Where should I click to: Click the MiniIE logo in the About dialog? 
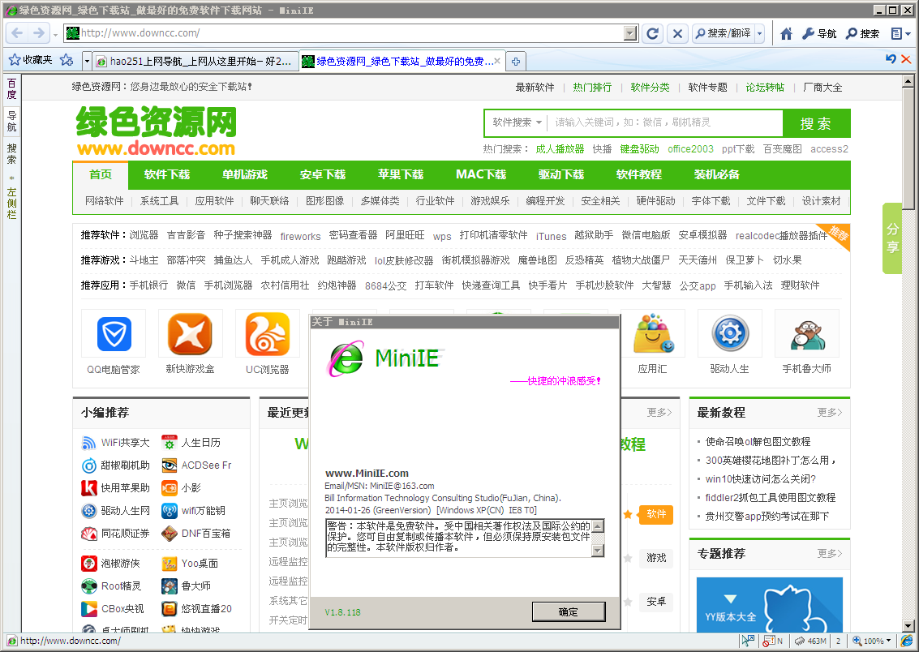pyautogui.click(x=344, y=358)
